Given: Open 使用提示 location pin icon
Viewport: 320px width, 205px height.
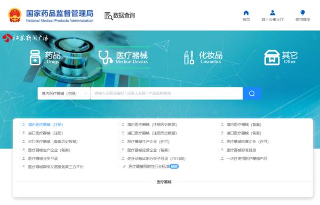Looking at the screenshot, I should click(x=302, y=13).
